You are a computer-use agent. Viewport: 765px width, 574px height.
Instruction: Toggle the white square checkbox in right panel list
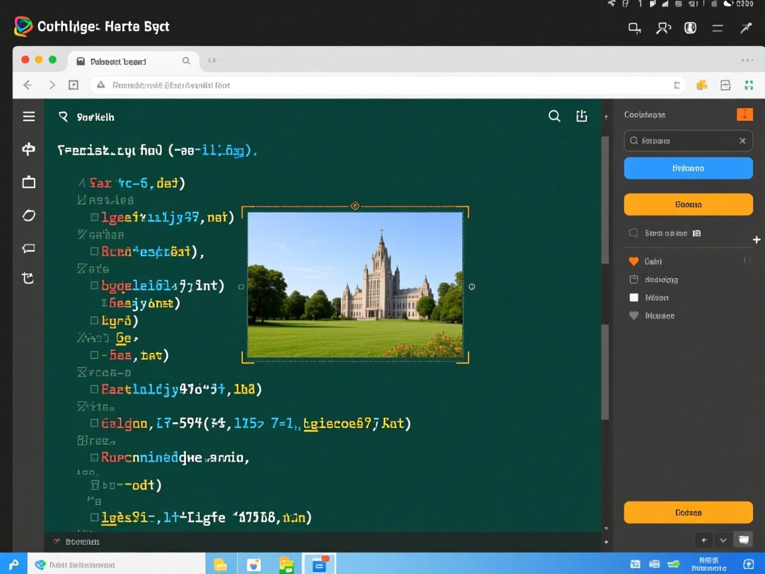(634, 298)
